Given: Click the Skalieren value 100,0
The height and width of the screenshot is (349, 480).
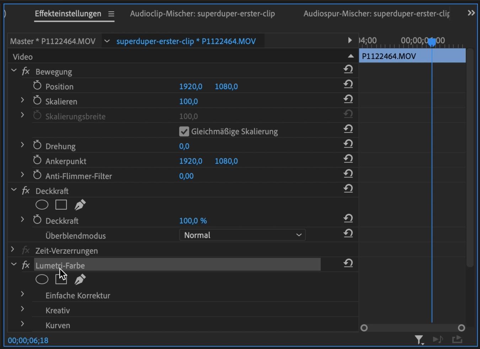Looking at the screenshot, I should coord(188,102).
